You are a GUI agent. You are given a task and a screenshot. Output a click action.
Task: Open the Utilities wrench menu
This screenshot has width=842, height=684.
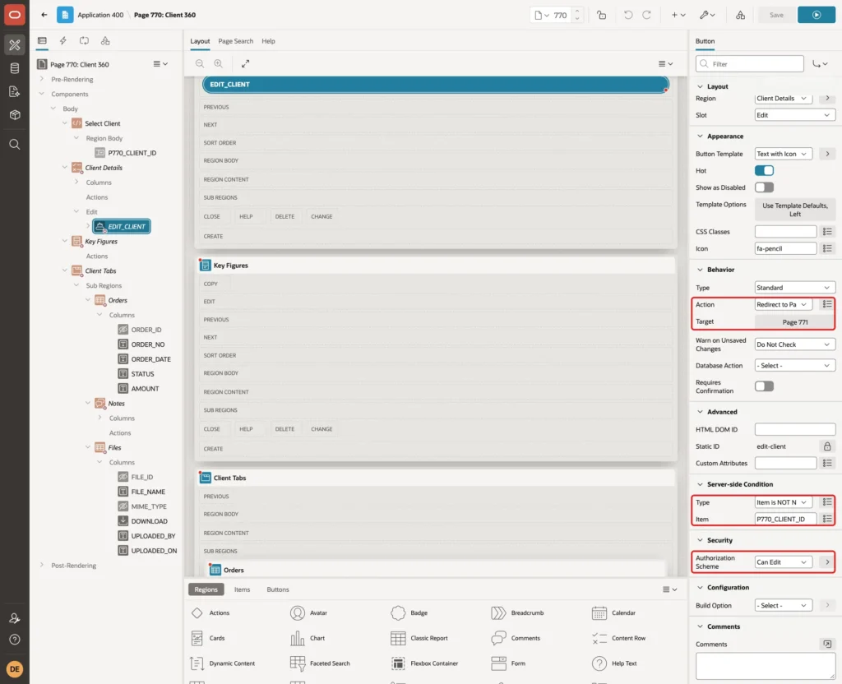click(x=707, y=15)
